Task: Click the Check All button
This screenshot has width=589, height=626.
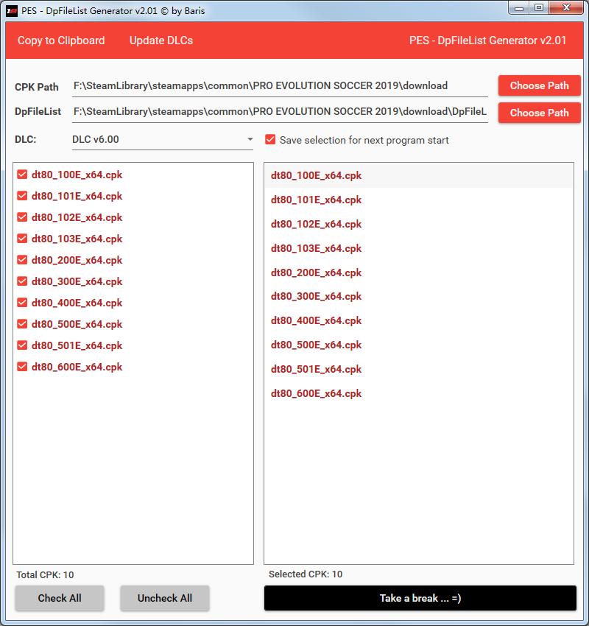Action: 60,598
